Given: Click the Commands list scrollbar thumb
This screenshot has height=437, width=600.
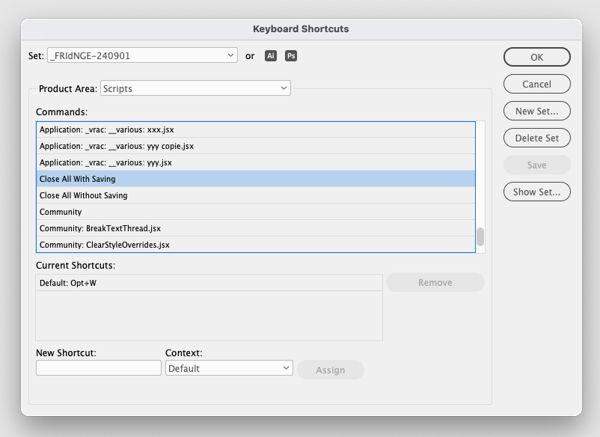Looking at the screenshot, I should coord(480,236).
